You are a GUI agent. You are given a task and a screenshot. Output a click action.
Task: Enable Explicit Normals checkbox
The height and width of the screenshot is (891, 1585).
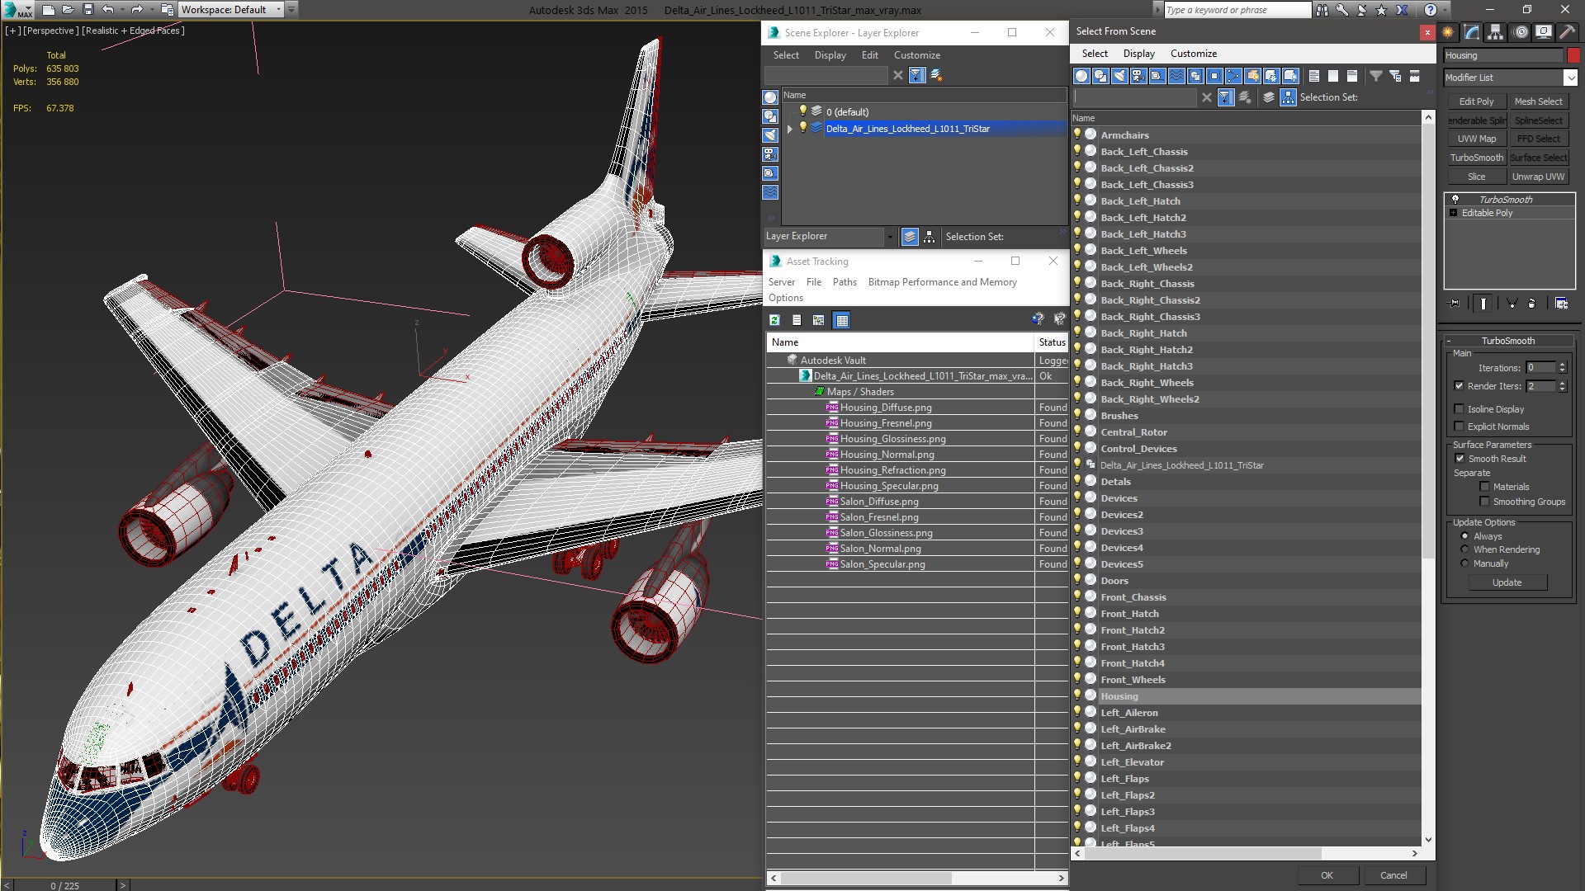coord(1459,427)
